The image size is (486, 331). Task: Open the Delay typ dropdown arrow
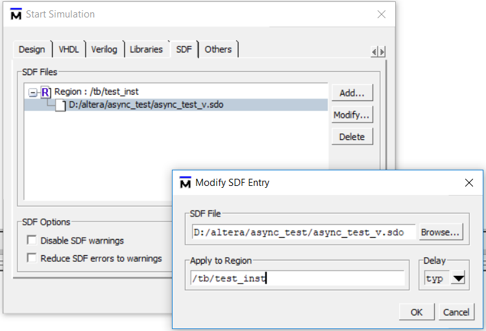click(458, 278)
